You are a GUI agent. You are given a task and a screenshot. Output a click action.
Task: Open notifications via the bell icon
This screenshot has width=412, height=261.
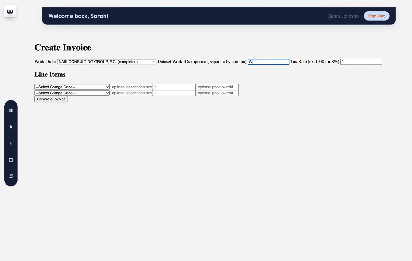tap(11, 127)
